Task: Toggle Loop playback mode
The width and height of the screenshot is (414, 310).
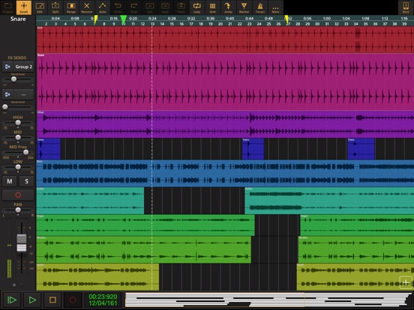Action: pyautogui.click(x=197, y=7)
